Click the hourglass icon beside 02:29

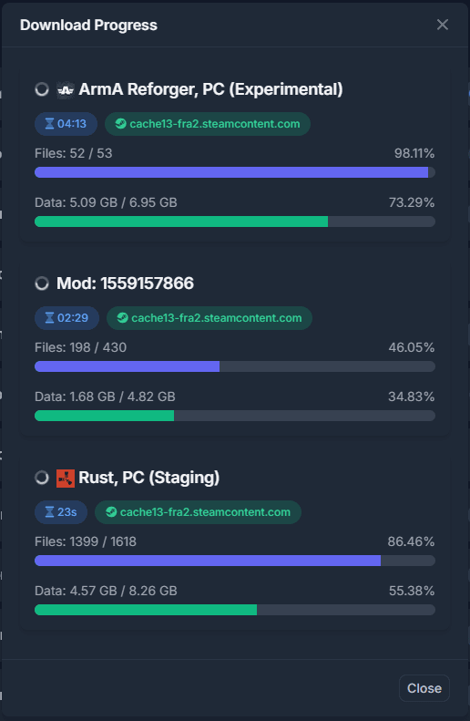point(49,318)
